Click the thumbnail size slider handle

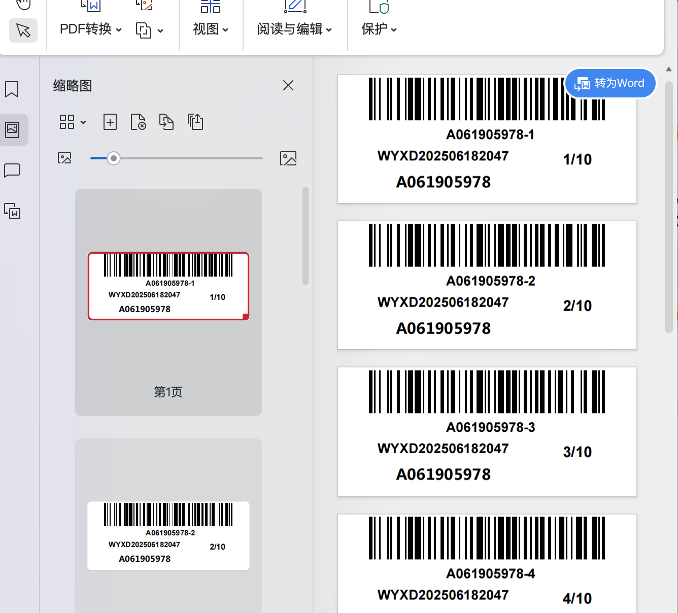click(114, 158)
